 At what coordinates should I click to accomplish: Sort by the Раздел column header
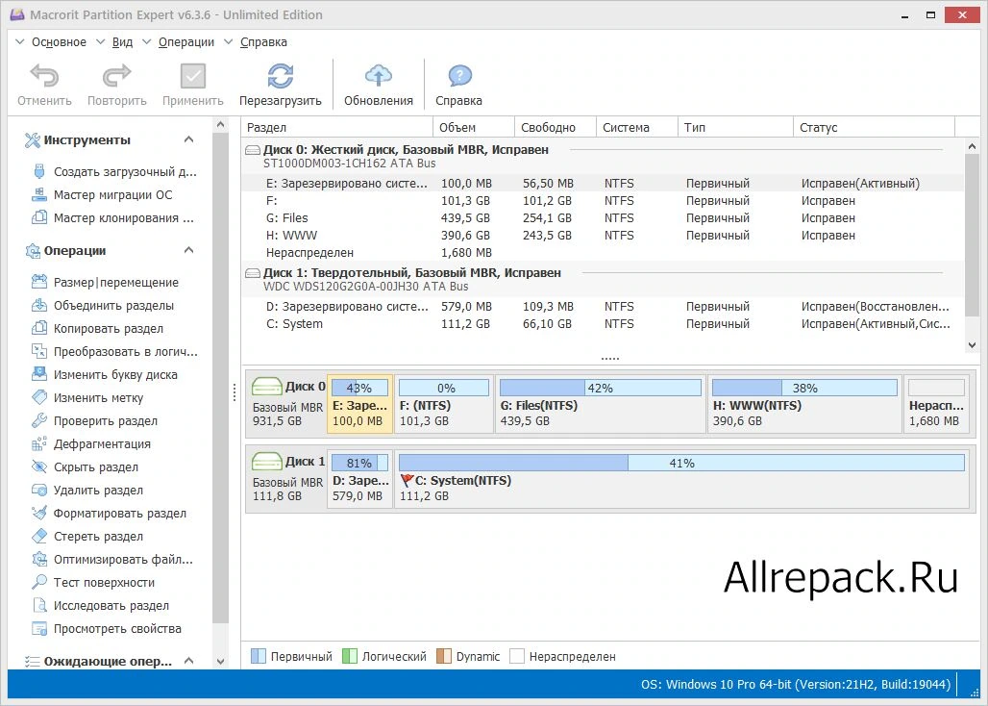point(337,127)
